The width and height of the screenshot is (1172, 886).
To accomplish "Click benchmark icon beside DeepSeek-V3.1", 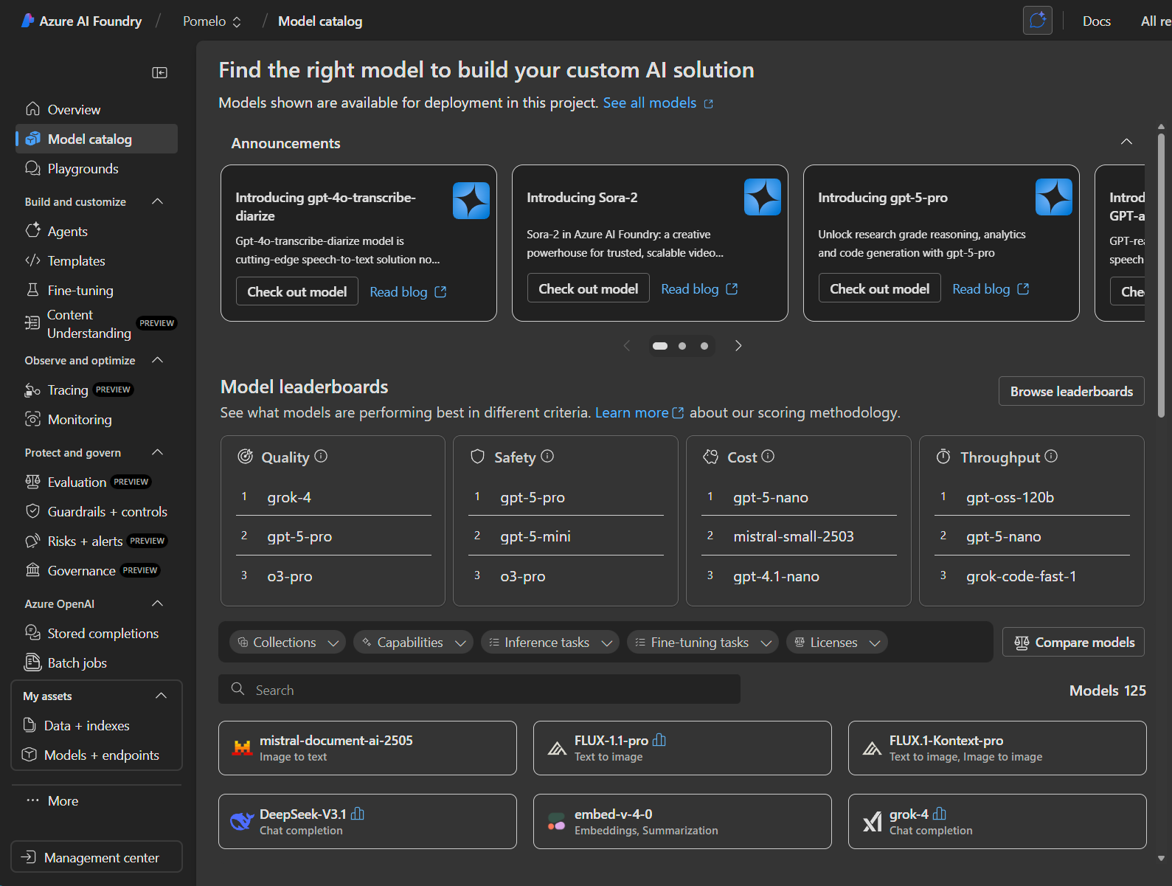I will pyautogui.click(x=358, y=814).
